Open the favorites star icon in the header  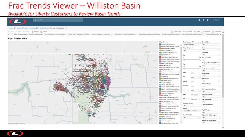click(203, 20)
